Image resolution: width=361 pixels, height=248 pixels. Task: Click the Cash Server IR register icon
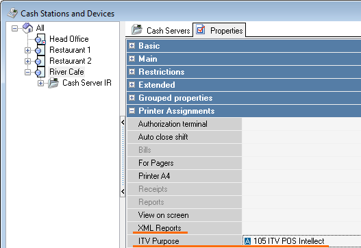point(53,83)
